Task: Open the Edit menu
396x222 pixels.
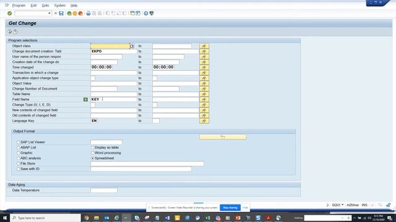Action: 33,6
